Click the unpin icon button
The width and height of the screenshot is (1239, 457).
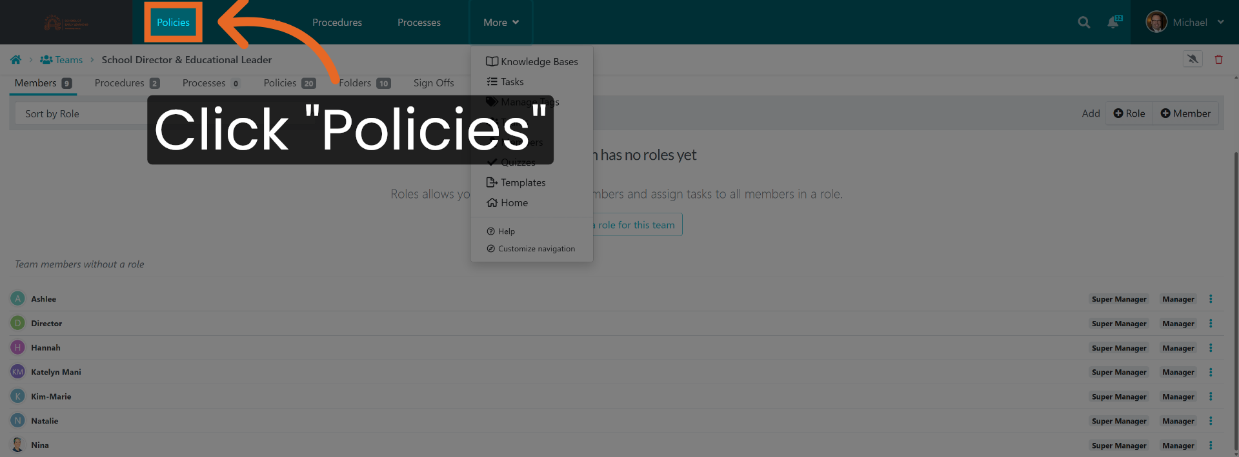[1192, 59]
